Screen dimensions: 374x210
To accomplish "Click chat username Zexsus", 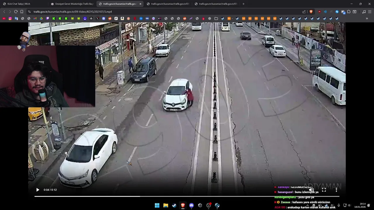I will click(285, 202).
